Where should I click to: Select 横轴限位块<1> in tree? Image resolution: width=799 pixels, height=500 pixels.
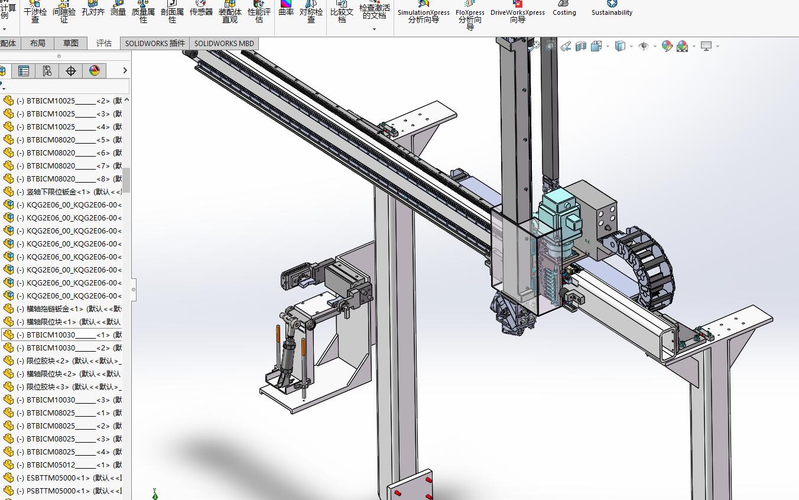63,322
